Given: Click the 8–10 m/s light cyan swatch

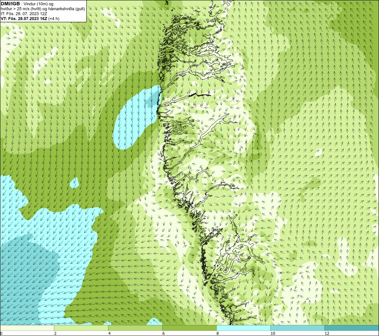Looking at the screenshot, I should (244, 328).
